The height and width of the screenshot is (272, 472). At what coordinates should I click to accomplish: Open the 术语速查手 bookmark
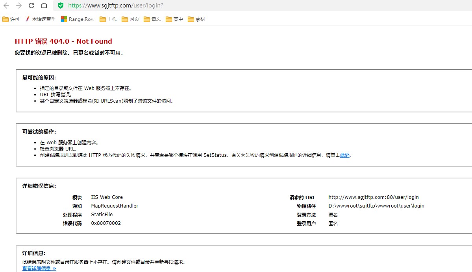(40, 19)
